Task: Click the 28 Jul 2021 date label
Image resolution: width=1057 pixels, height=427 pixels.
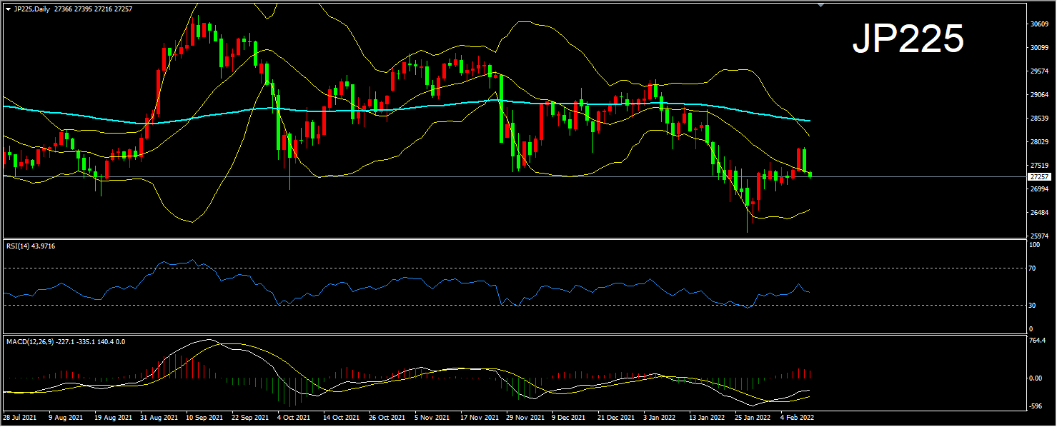Action: point(19,417)
